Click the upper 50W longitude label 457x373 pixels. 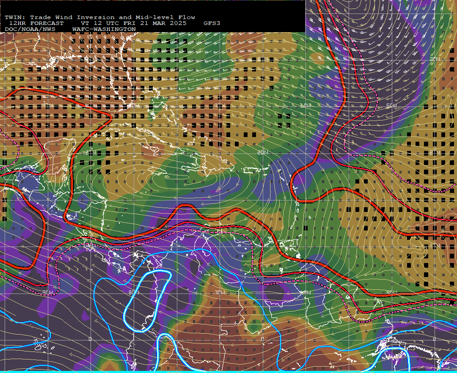[x=391, y=106]
